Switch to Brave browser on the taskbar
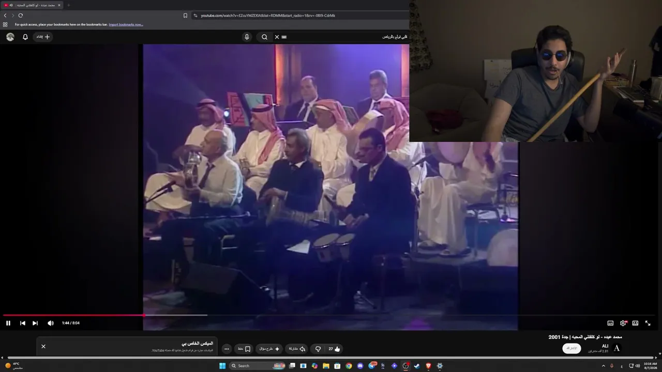The image size is (662, 372). coord(428,366)
